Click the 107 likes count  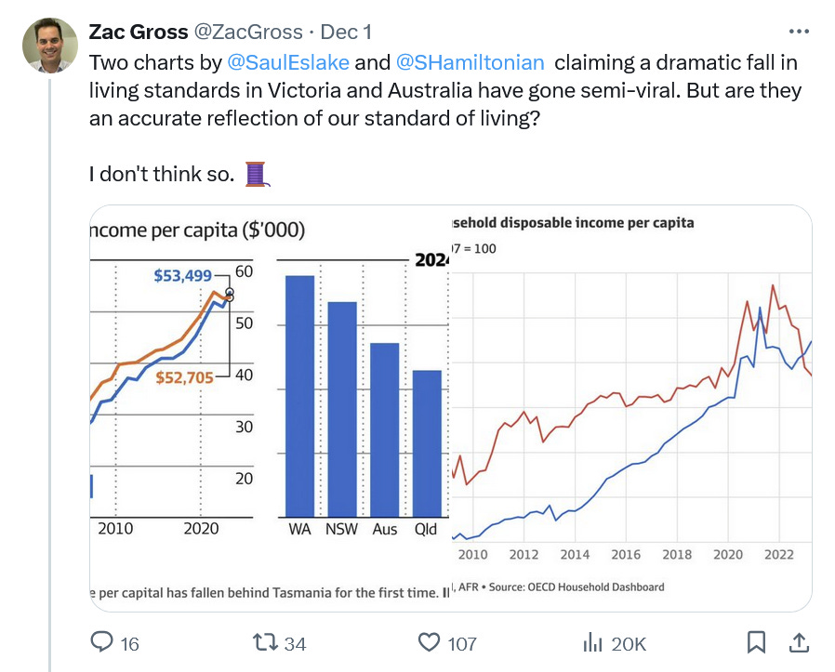click(462, 644)
